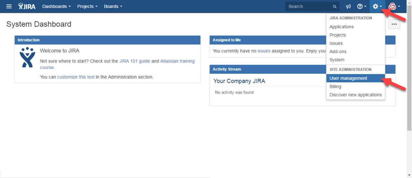Open the feedback megaphone icon

pos(348,6)
